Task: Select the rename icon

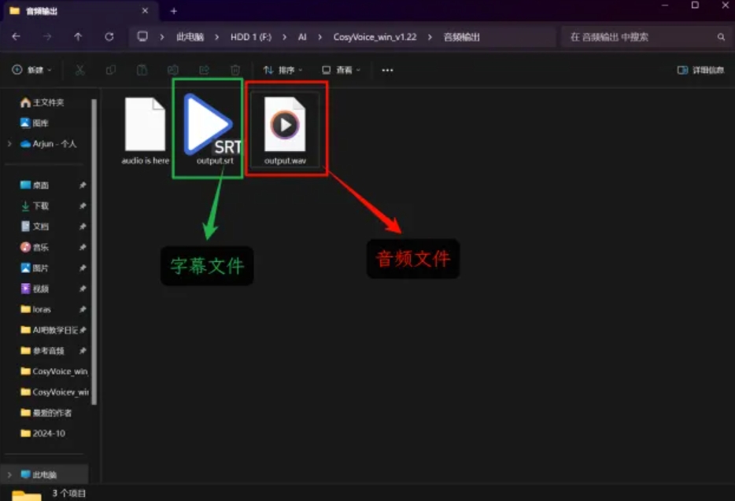Action: (172, 69)
